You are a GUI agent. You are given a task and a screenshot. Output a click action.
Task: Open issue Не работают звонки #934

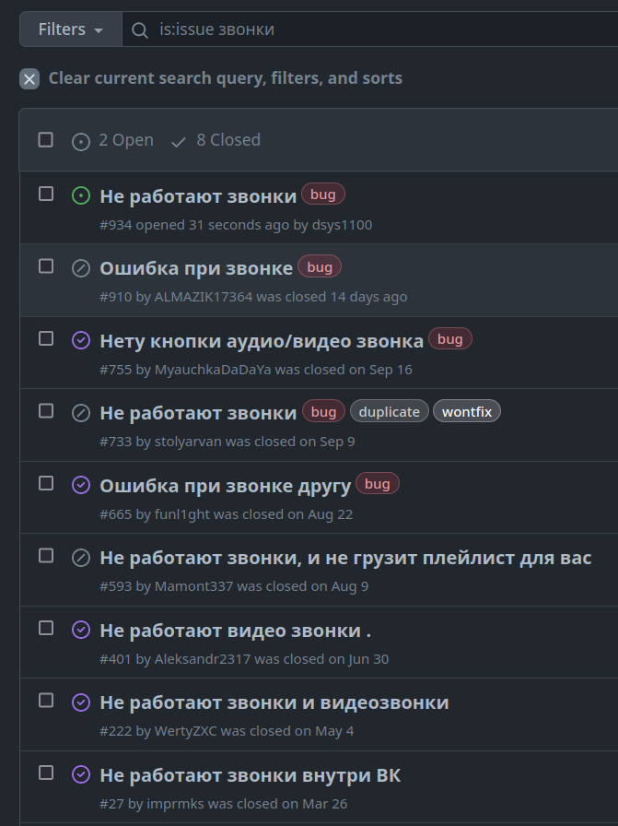coord(196,195)
